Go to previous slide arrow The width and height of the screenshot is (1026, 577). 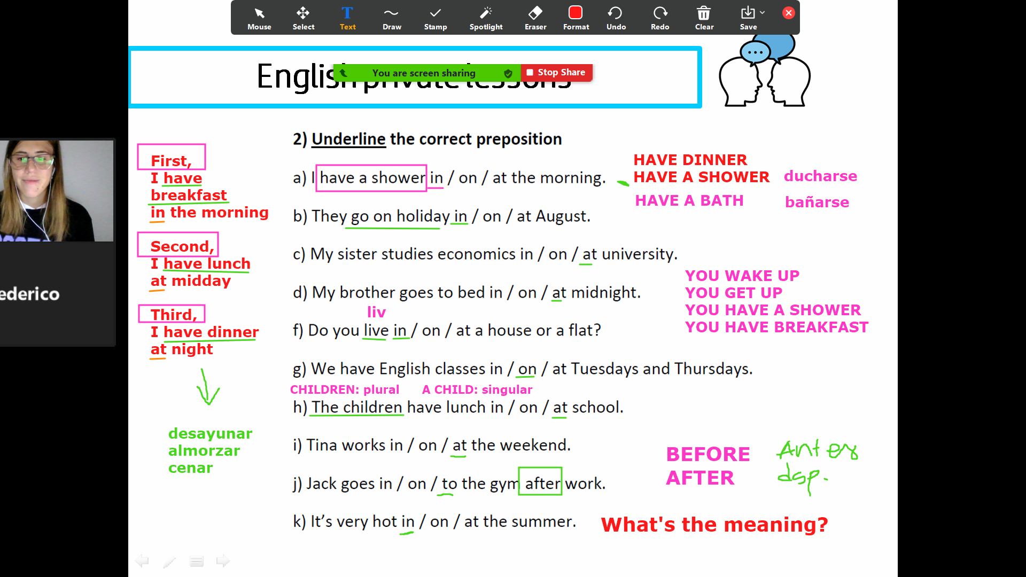(142, 560)
